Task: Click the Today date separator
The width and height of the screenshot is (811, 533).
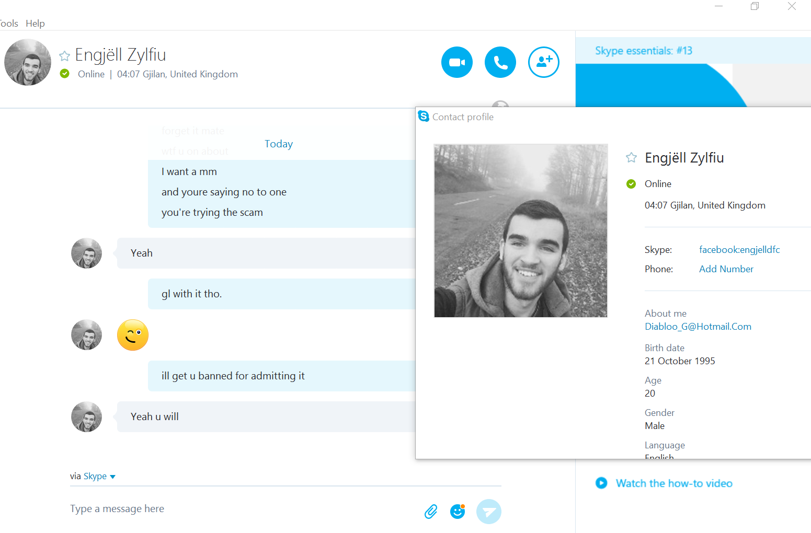Action: tap(279, 144)
